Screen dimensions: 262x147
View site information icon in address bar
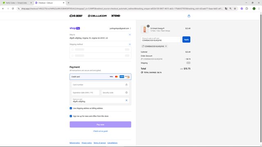18,9
